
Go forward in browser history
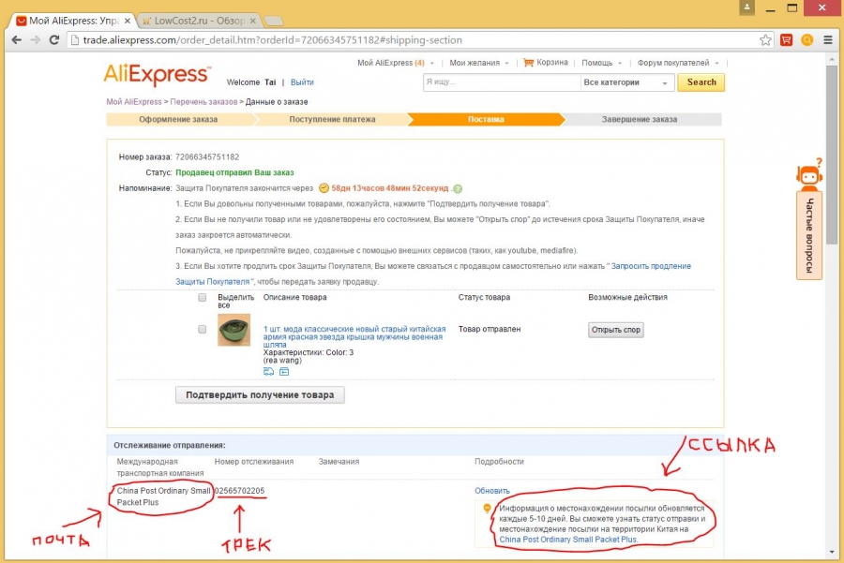35,39
